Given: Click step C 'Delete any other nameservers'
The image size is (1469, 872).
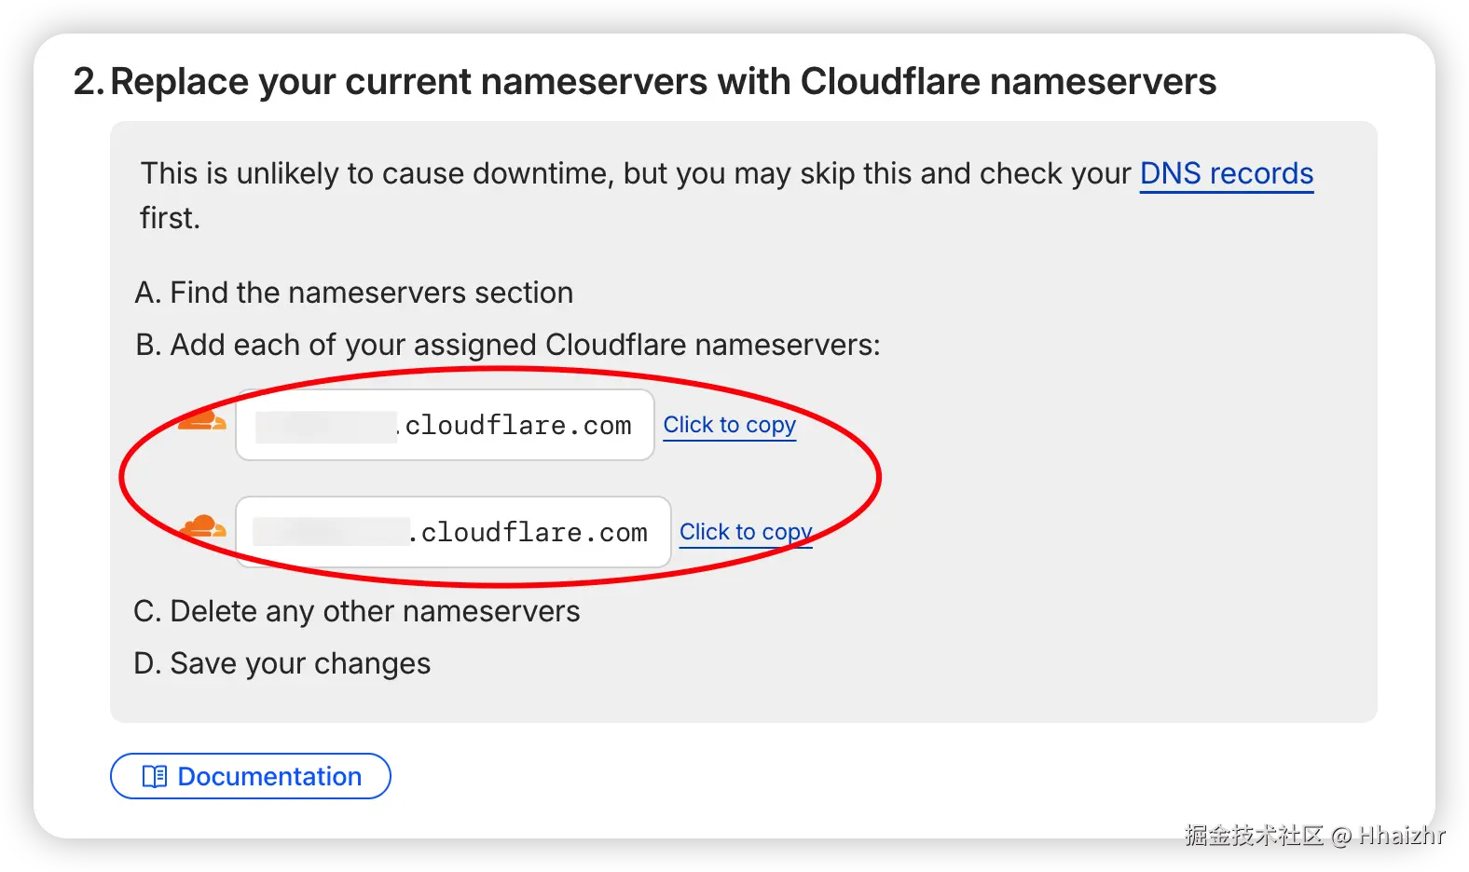Looking at the screenshot, I should (x=357, y=611).
